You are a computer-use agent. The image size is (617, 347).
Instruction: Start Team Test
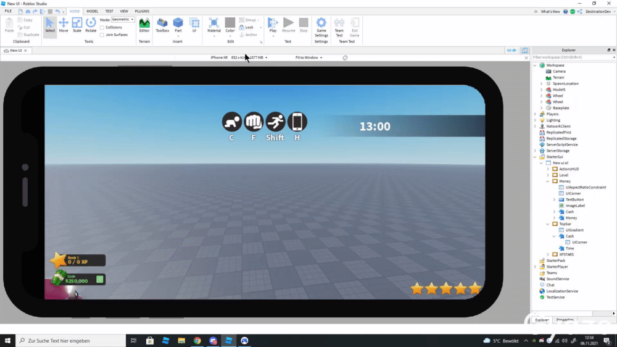[339, 27]
